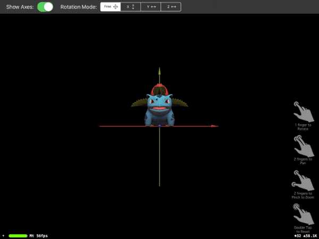Image resolution: width=319 pixels, height=239 pixels.
Task: Click the 'Double Tap to Reset' caption
Action: click(303, 229)
